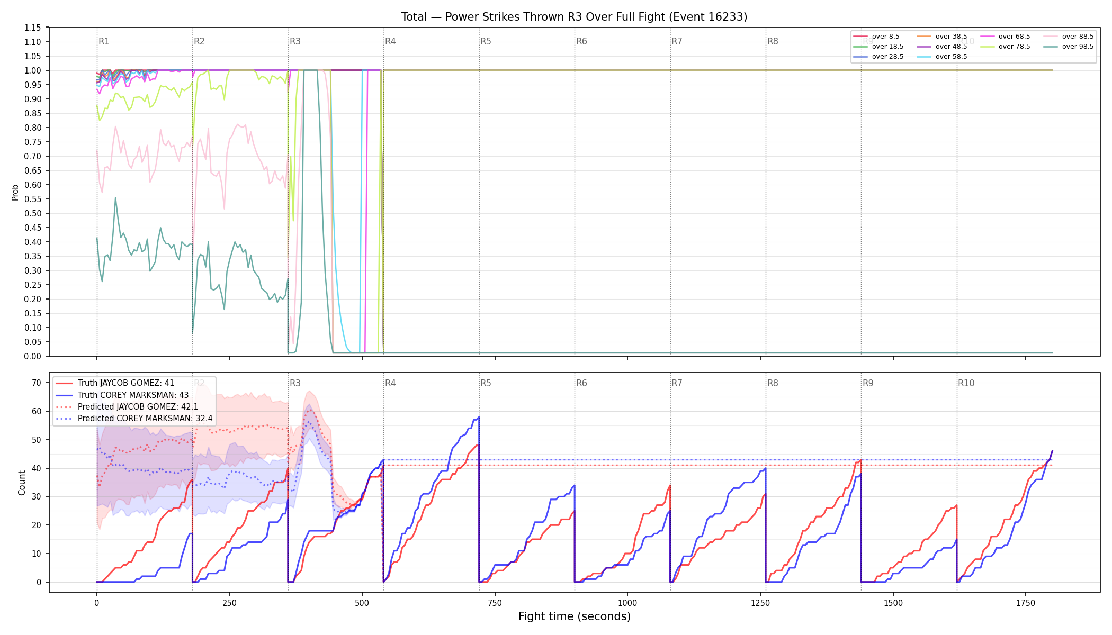Click the R7 round label in the Prob chart
1112x635 pixels.
point(677,41)
